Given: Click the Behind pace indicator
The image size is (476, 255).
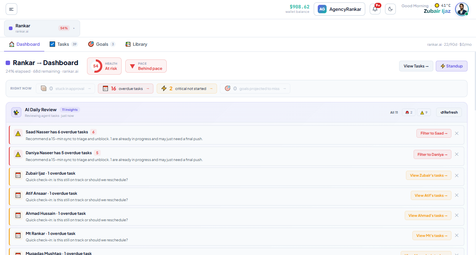Looking at the screenshot, I should [x=146, y=66].
